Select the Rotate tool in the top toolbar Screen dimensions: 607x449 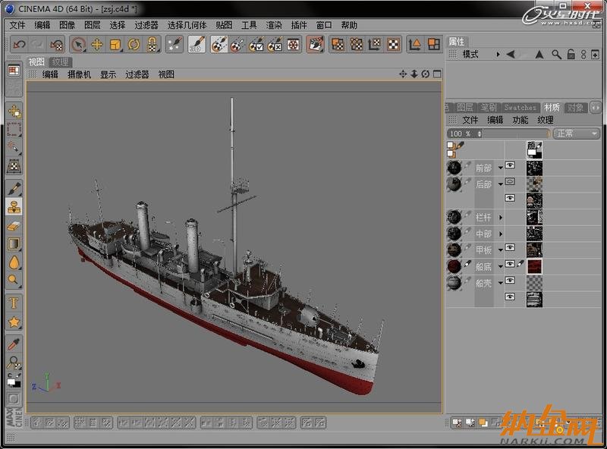point(134,45)
